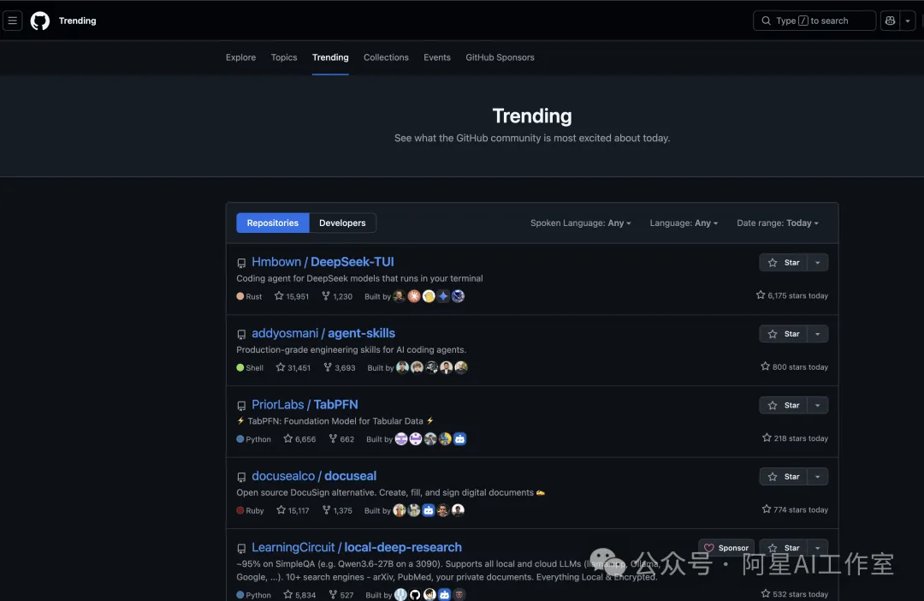
Task: Open the addyosmani / agent-skills repository
Action: click(323, 333)
